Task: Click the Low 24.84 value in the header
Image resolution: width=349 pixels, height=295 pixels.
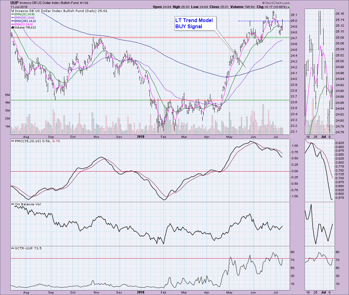Action: (x=199, y=7)
